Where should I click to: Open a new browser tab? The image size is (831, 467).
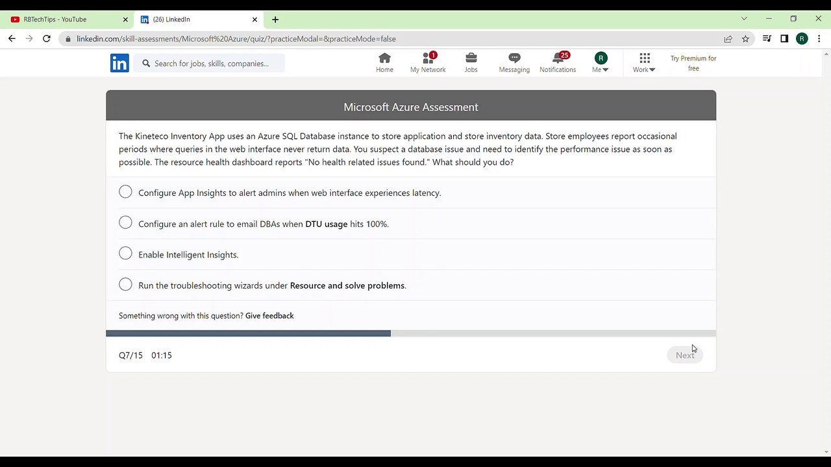(275, 19)
